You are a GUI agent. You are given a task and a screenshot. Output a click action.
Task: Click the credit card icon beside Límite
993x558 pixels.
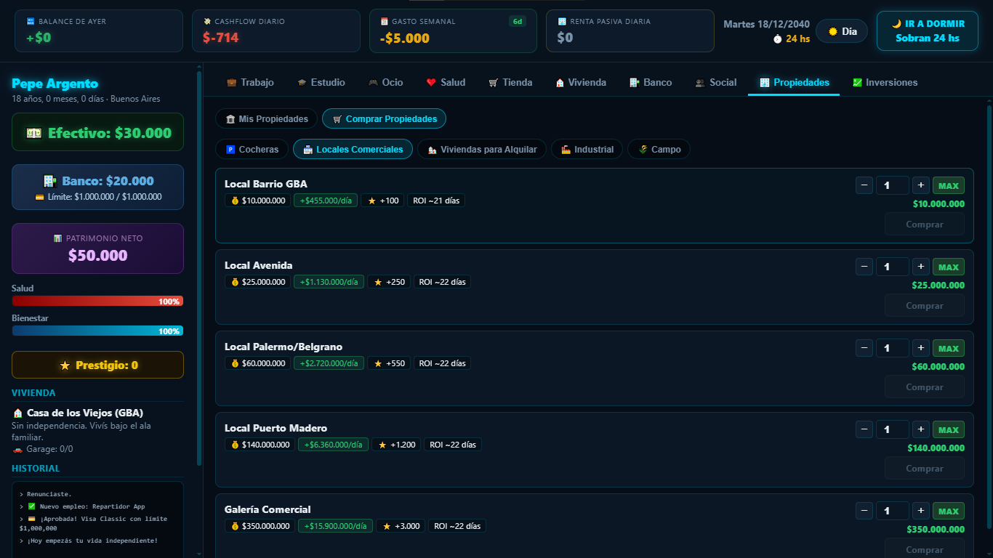[39, 197]
